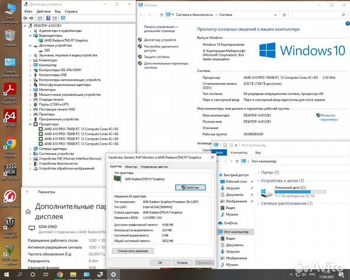This screenshot has width=350, height=280.
Task: Open the Компьютер ribbon tab in Explorer
Action: click(239, 153)
